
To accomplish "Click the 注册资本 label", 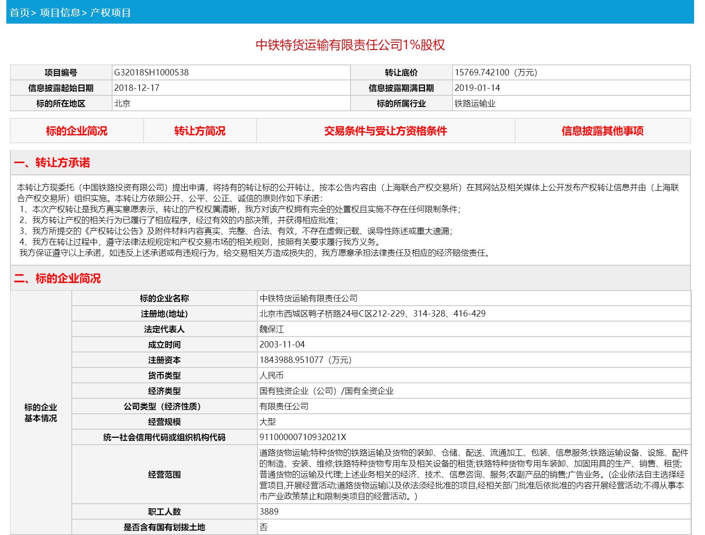I will coord(164,360).
